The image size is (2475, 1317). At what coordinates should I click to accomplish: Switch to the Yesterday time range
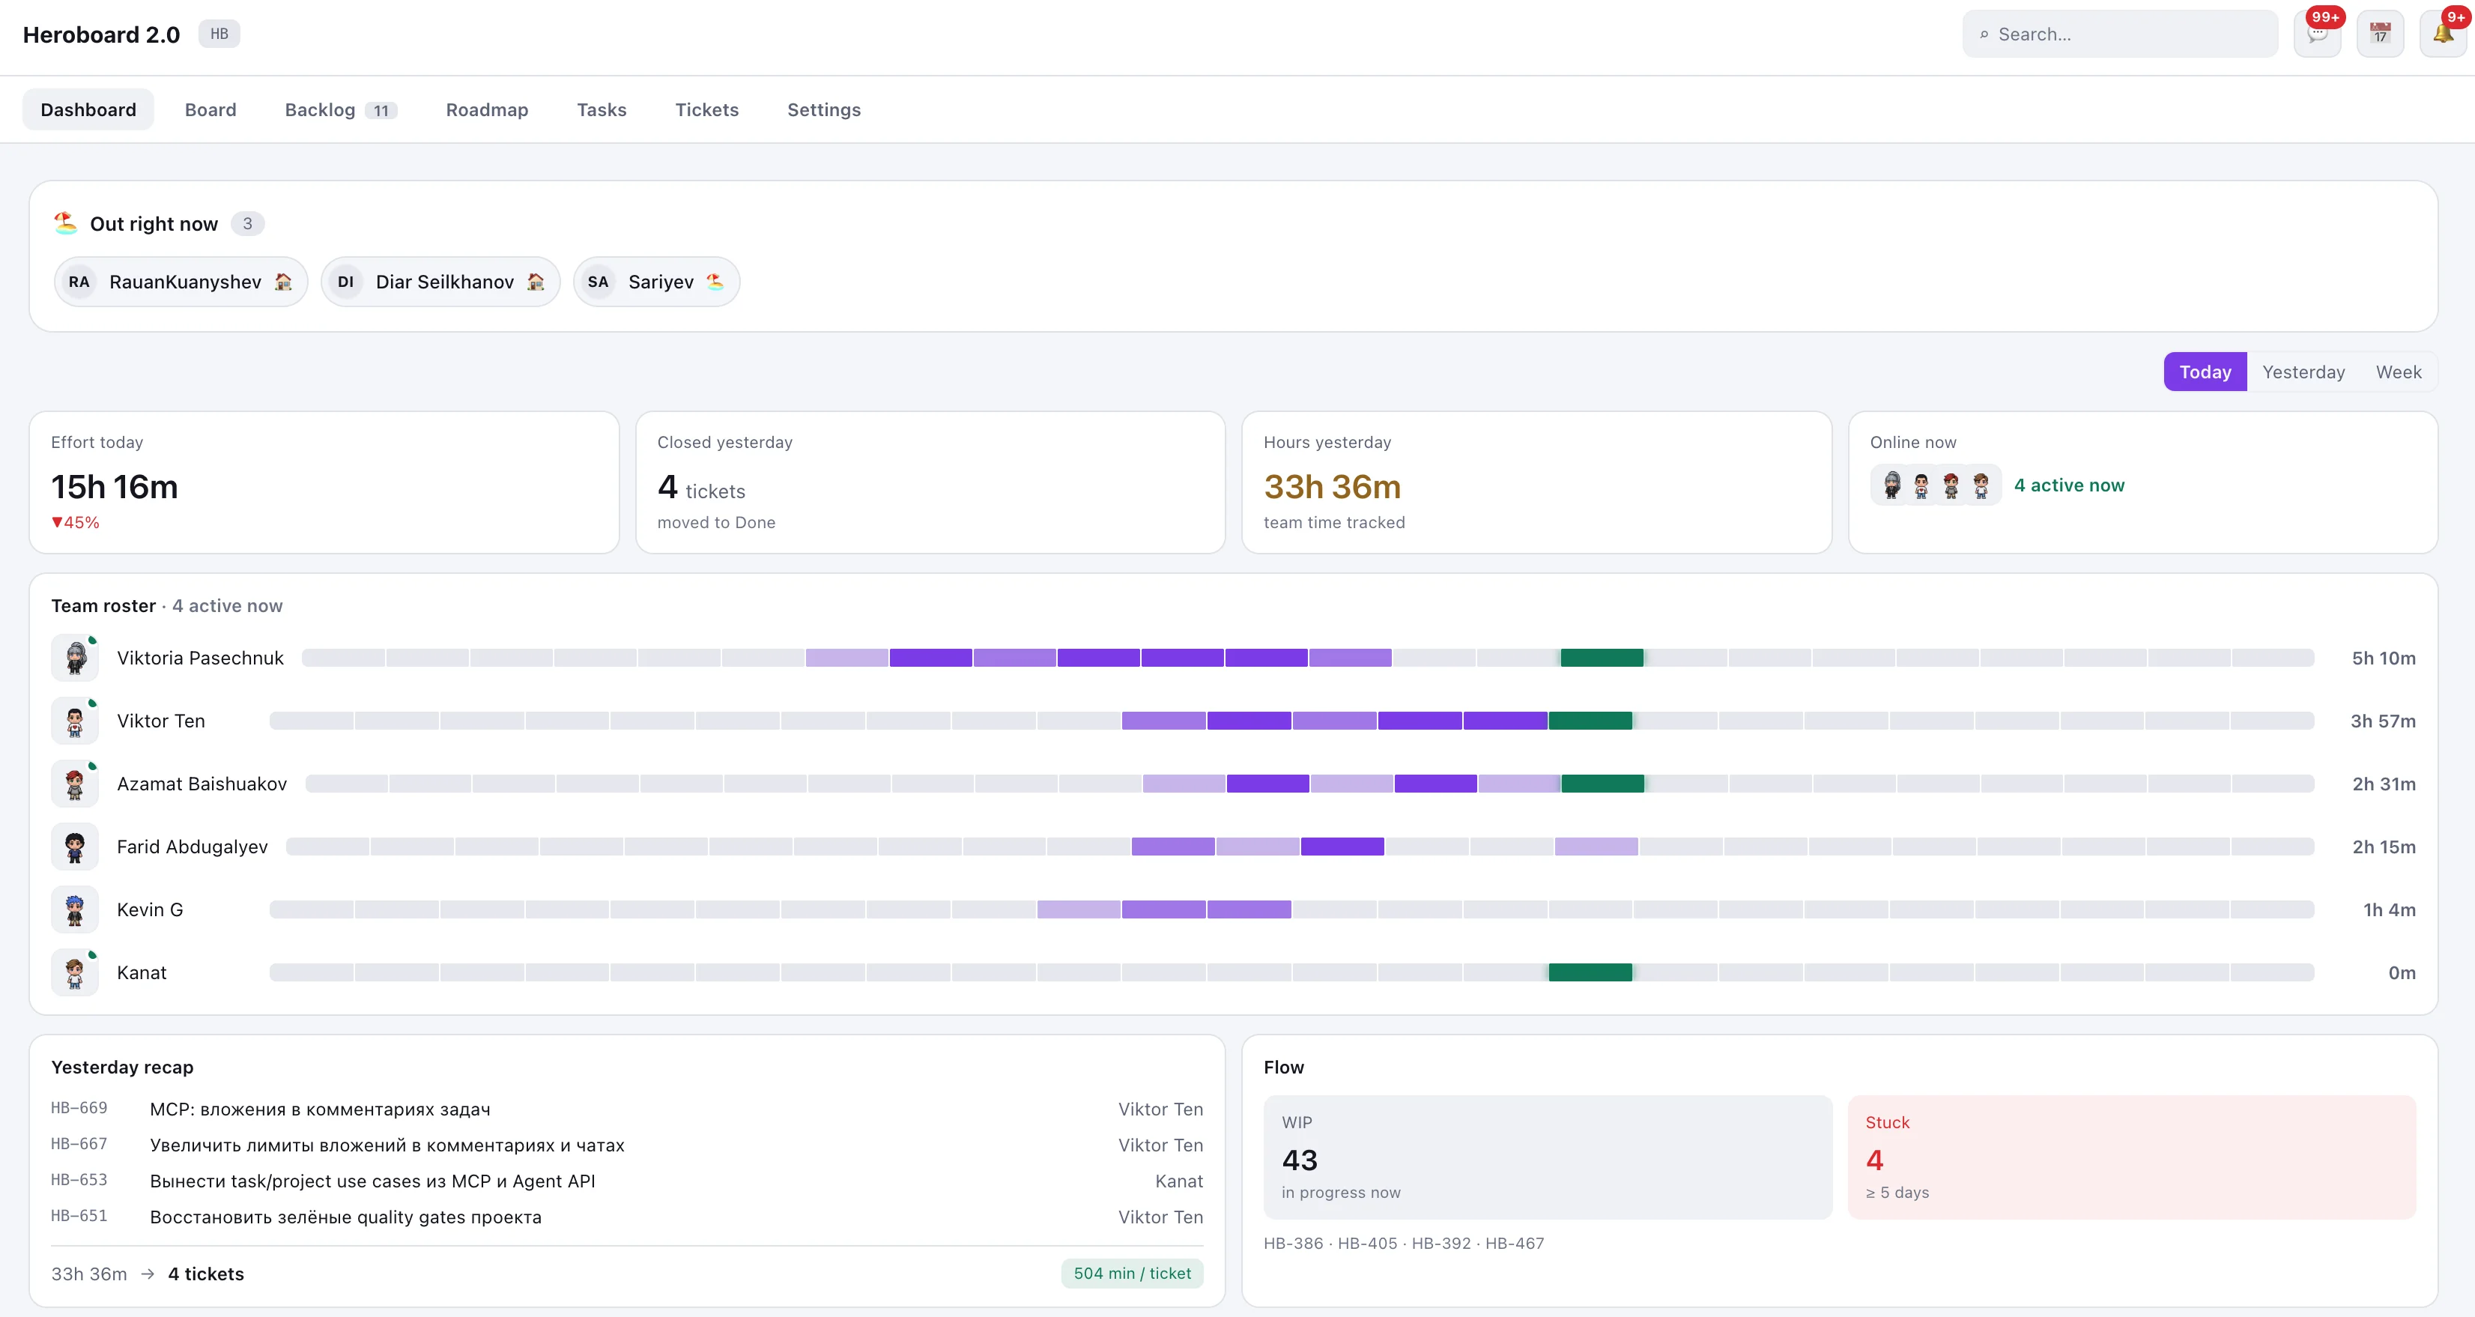pos(2303,372)
